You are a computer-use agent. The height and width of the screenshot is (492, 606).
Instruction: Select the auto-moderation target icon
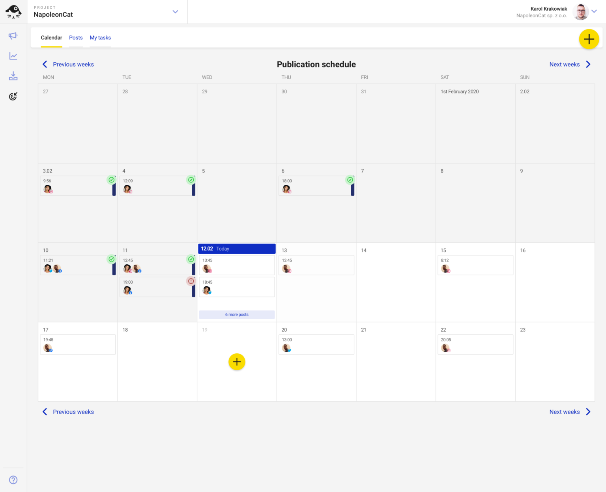point(13,96)
